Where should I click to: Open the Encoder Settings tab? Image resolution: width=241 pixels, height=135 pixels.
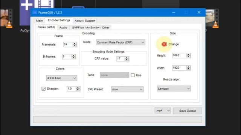[x=59, y=20]
